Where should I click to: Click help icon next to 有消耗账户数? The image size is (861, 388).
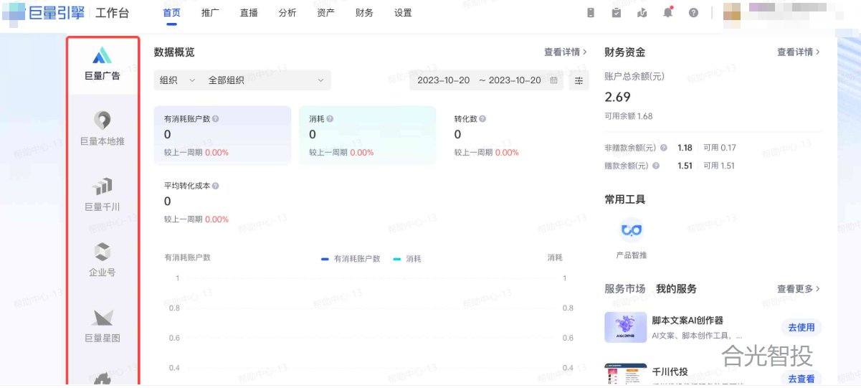(216, 119)
